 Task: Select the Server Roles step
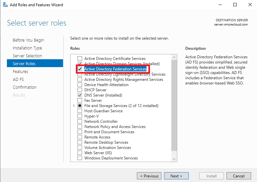[x=35, y=63]
